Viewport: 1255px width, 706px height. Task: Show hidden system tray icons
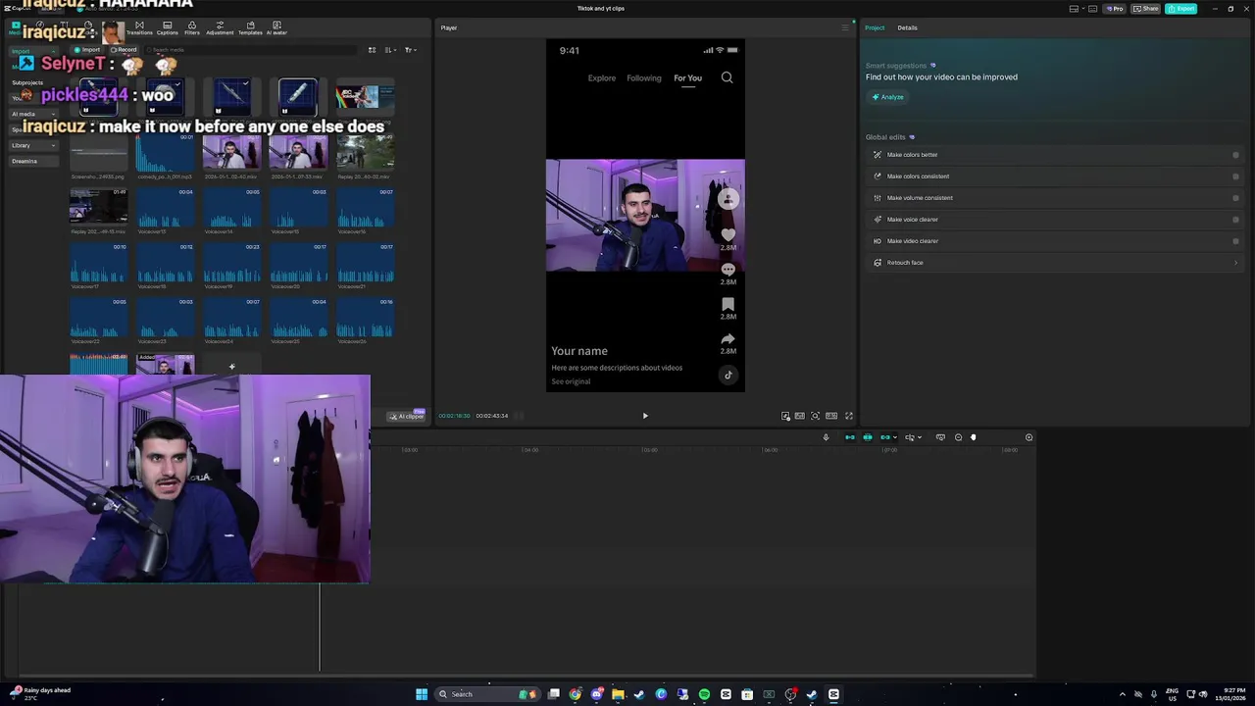(1123, 694)
